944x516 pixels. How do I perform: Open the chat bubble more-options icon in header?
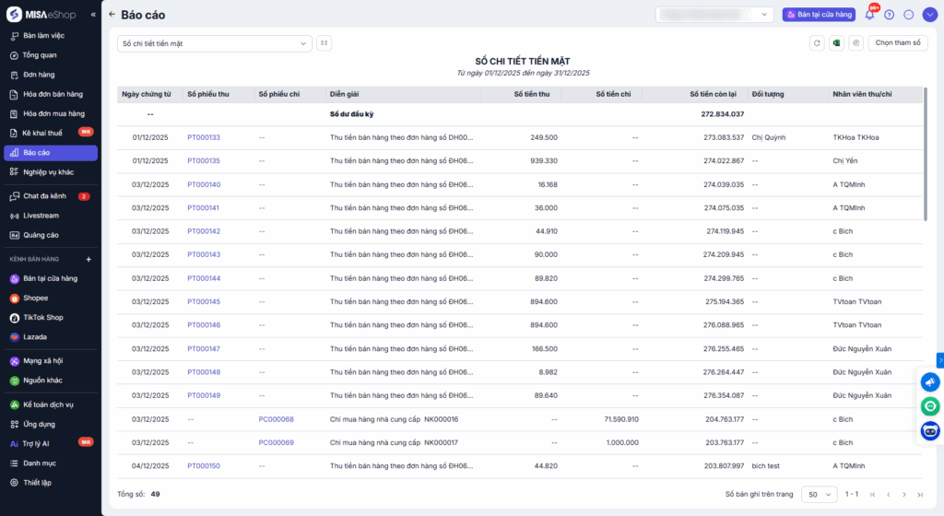click(x=908, y=15)
